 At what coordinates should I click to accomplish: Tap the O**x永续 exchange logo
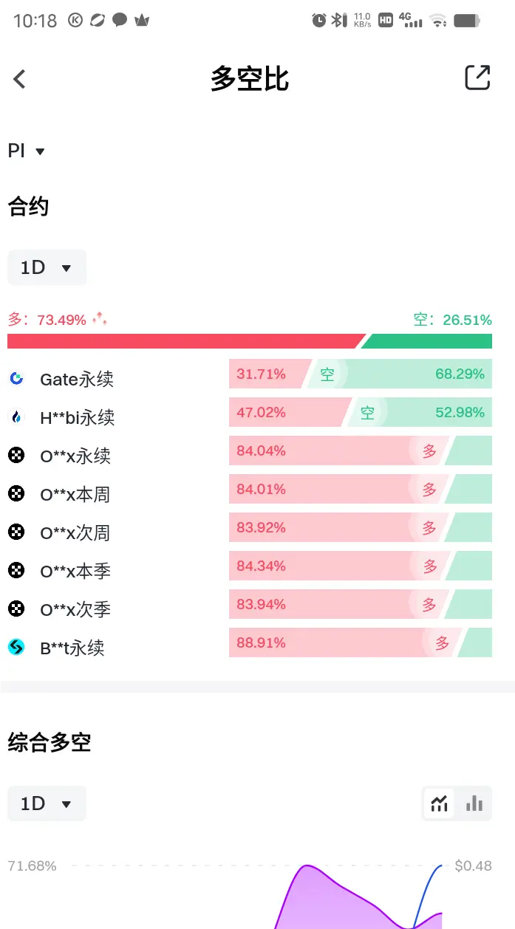click(16, 456)
